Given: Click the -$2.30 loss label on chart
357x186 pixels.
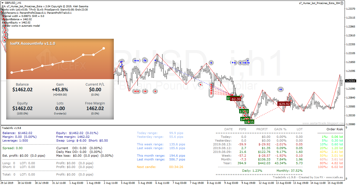Looking at the screenshot, I should pos(235,99).
